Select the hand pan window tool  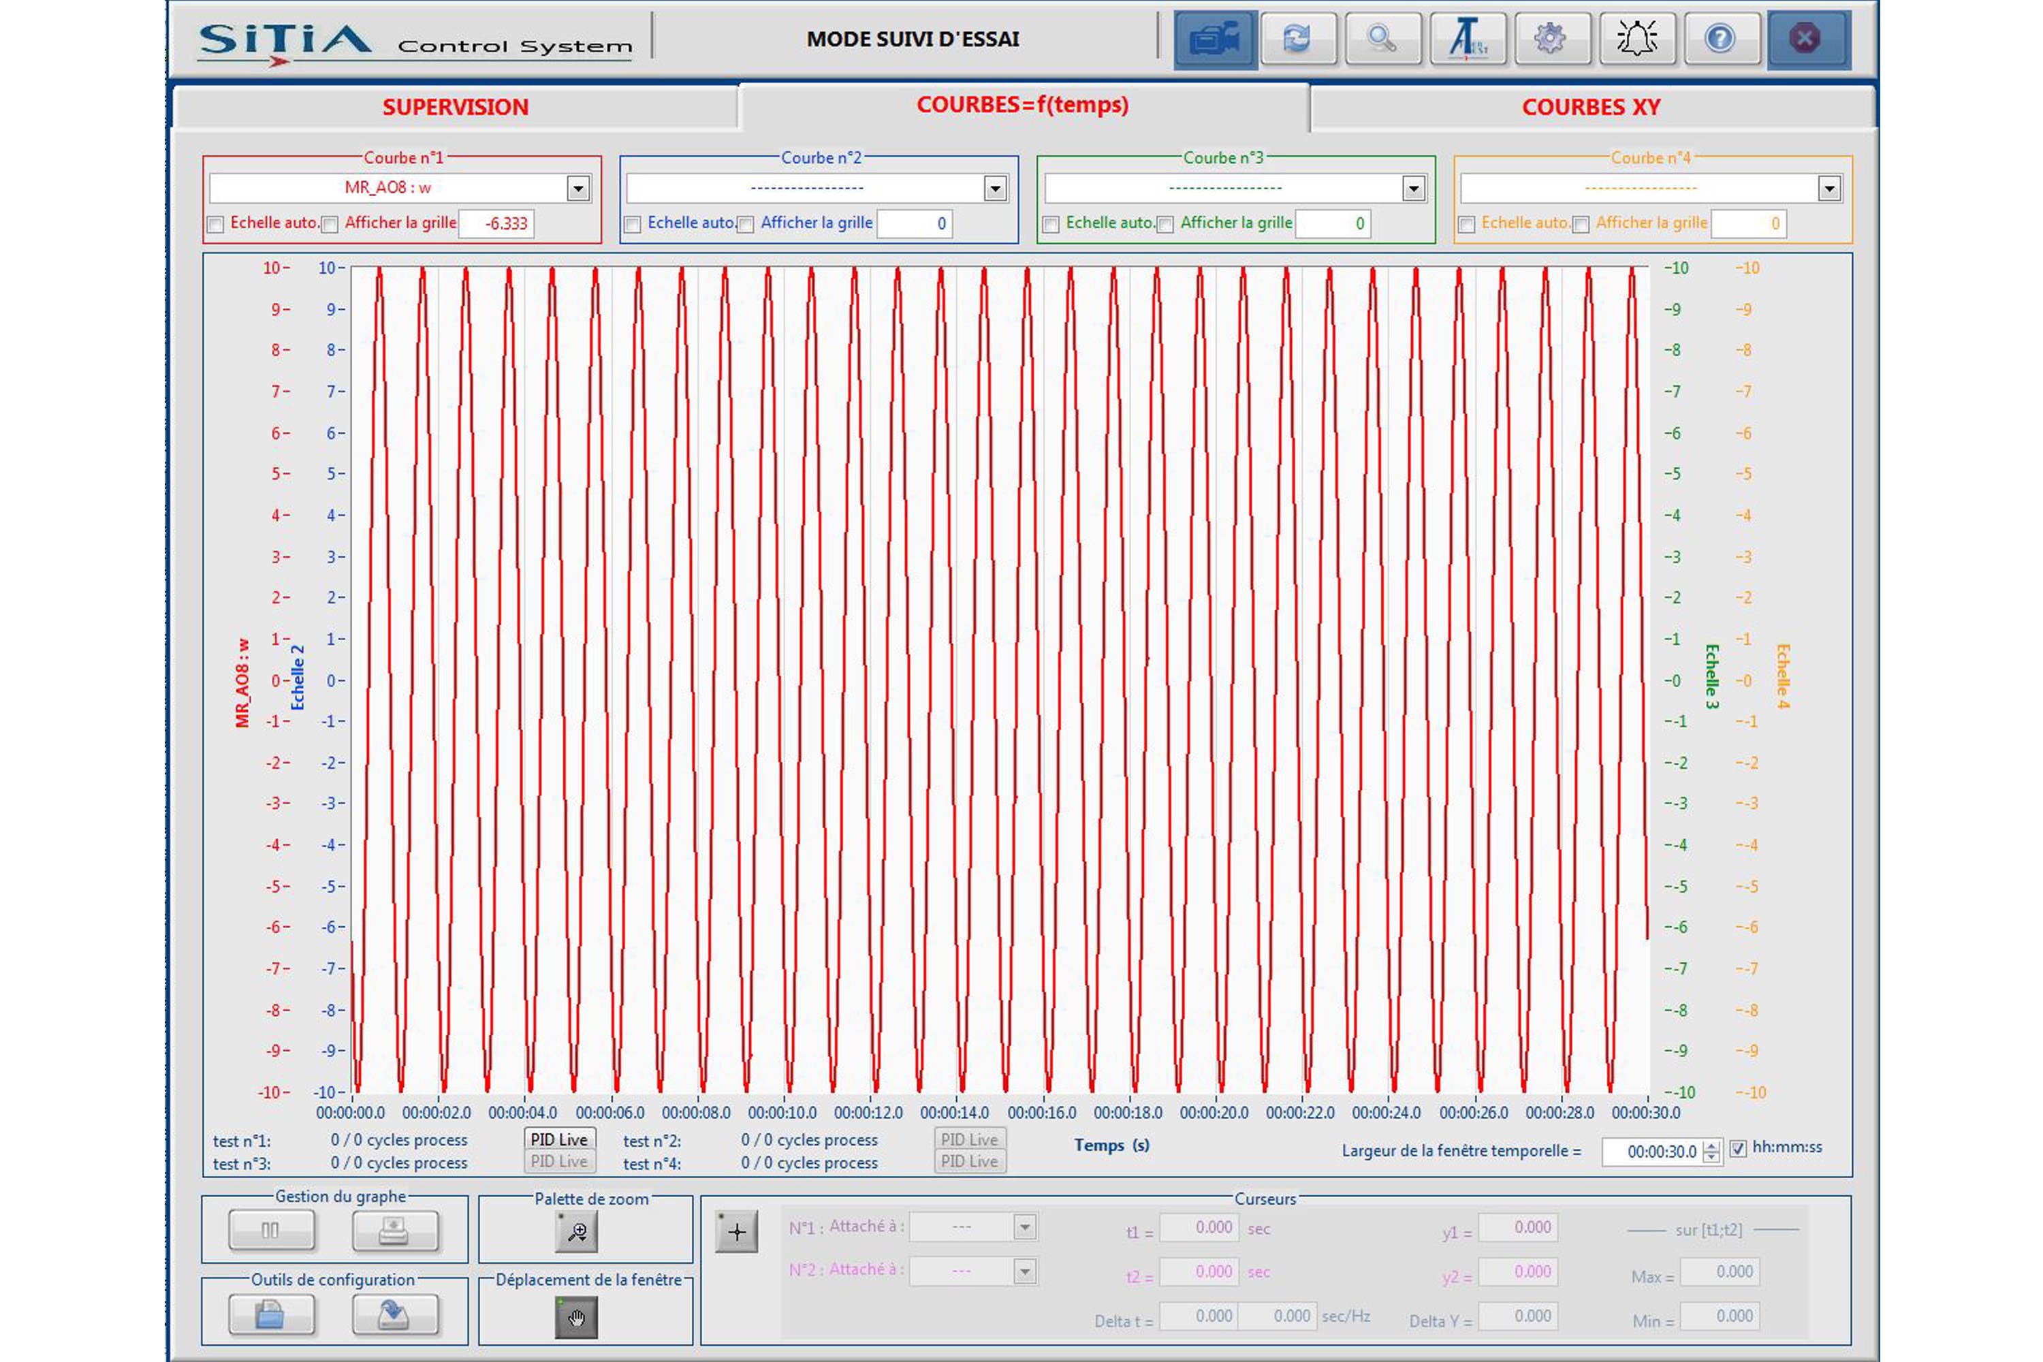pos(576,1318)
